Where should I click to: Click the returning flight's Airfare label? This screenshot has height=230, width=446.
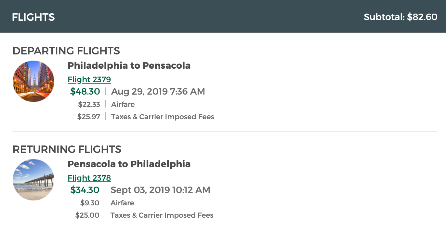[122, 203]
